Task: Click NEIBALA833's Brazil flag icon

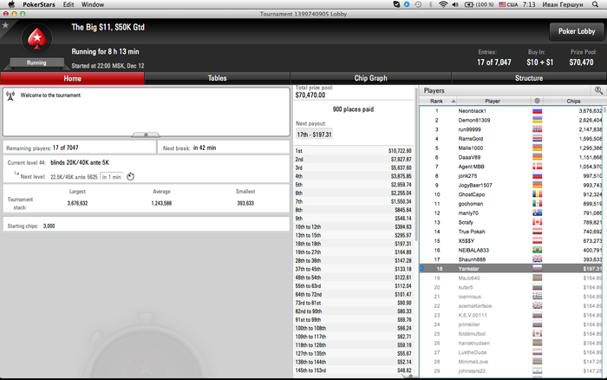Action: [x=537, y=250]
